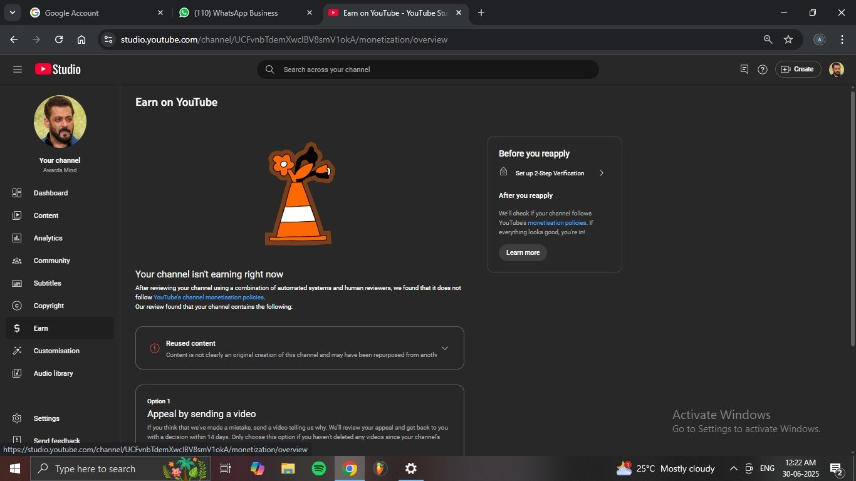Open the site information icon in address bar

pyautogui.click(x=108, y=39)
